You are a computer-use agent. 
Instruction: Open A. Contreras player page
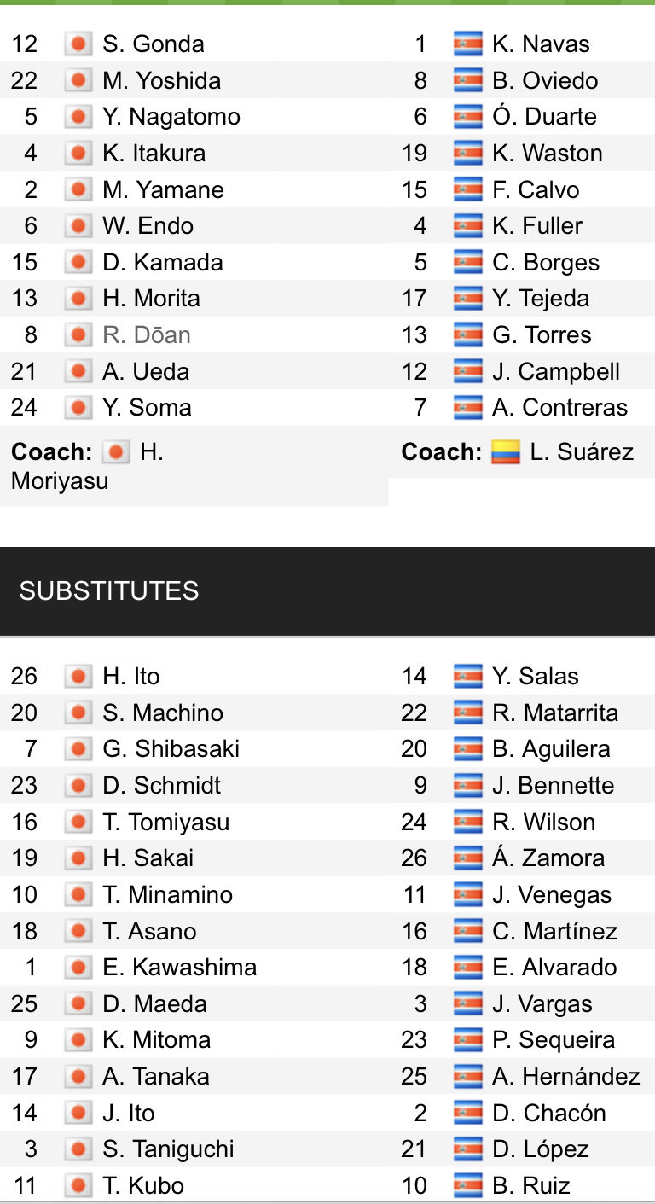[x=559, y=408]
